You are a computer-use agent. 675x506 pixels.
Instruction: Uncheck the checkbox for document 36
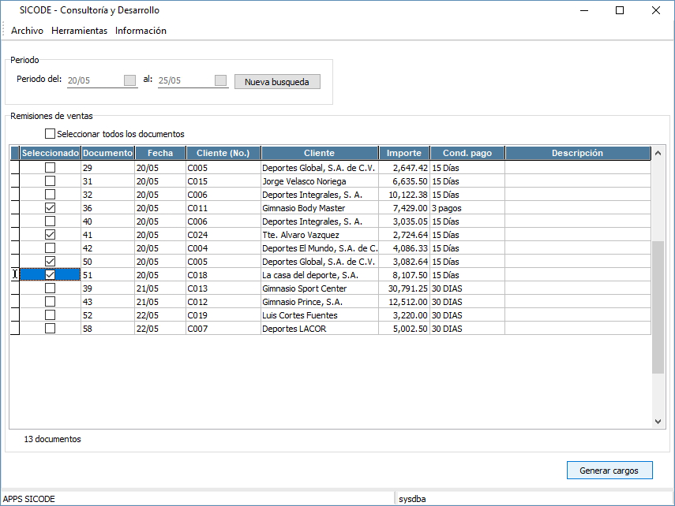coord(51,208)
